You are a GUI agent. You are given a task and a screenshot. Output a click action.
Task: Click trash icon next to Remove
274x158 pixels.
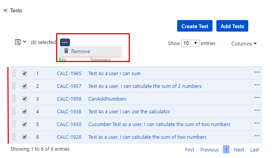coord(66,50)
